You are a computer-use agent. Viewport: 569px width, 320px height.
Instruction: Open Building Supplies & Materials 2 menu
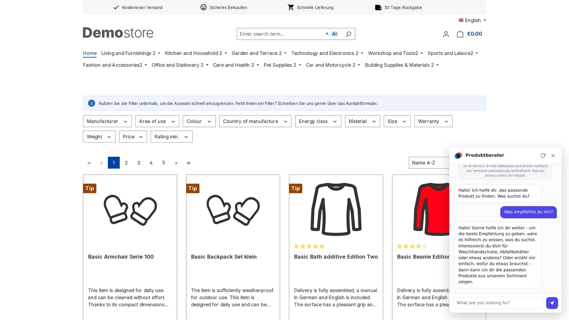[402, 65]
